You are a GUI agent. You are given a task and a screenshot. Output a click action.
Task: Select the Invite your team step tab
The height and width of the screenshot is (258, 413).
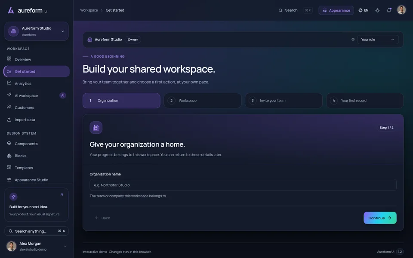point(284,101)
